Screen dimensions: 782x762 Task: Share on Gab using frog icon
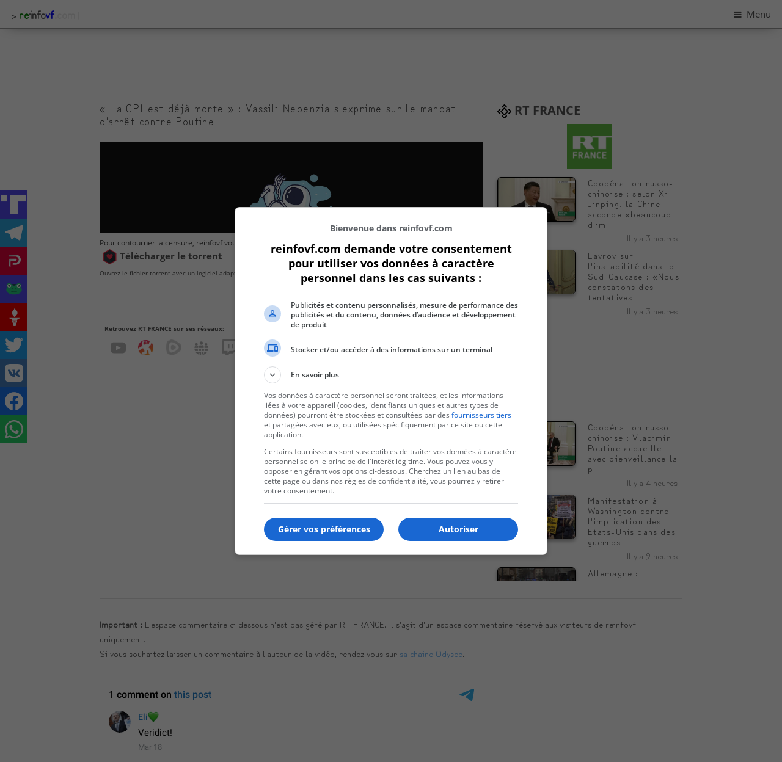[x=13, y=289]
